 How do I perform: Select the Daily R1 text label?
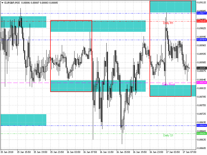click(x=168, y=23)
